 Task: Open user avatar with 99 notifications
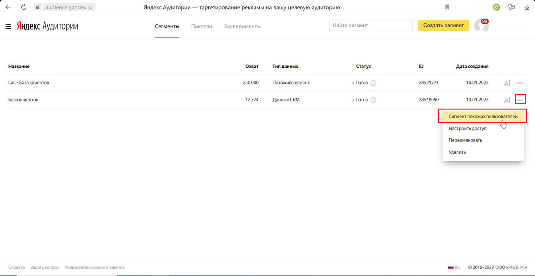click(481, 25)
